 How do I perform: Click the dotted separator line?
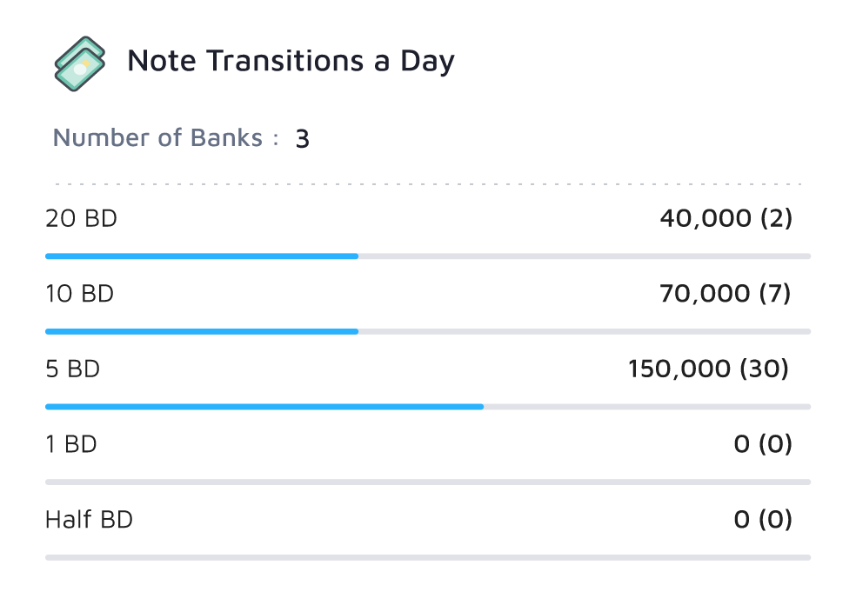click(426, 183)
